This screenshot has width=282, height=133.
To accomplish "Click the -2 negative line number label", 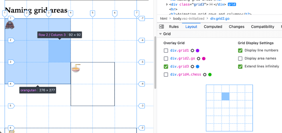I will pyautogui.click(x=141, y=128).
